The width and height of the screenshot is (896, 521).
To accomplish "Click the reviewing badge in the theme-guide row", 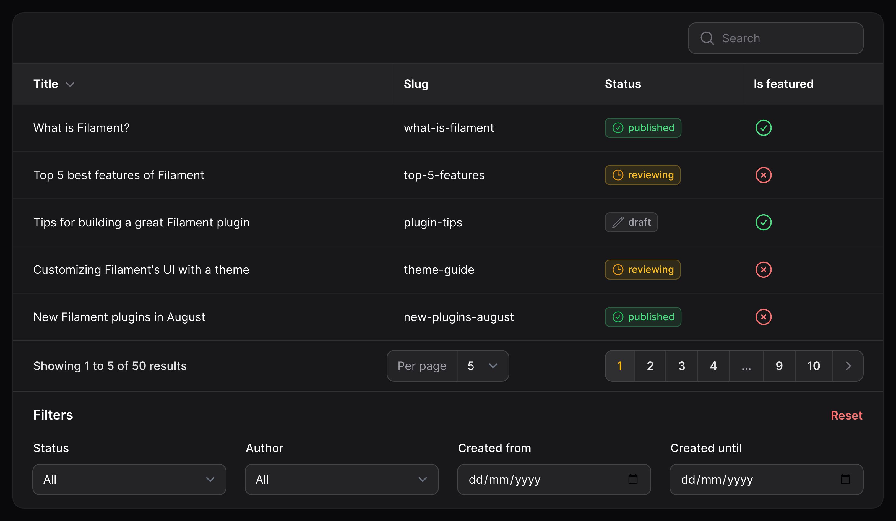I will click(642, 270).
